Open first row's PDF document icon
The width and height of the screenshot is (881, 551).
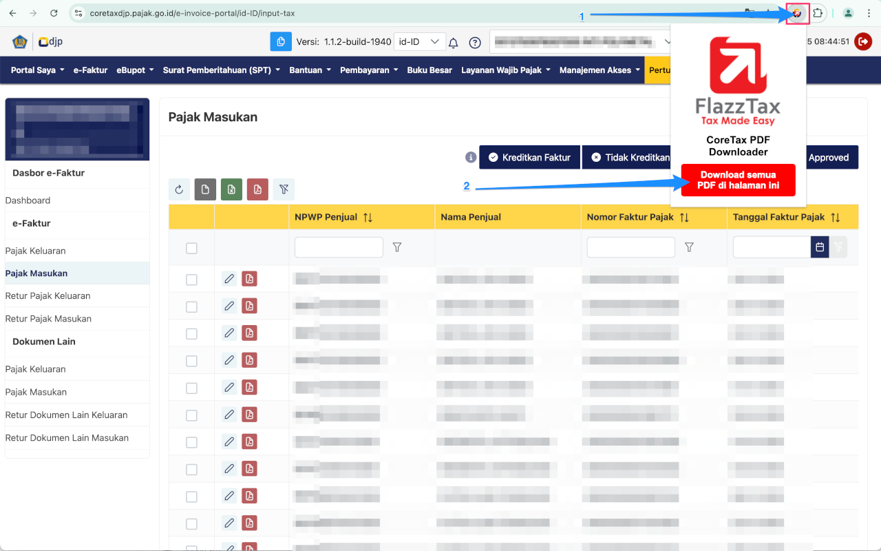(249, 278)
